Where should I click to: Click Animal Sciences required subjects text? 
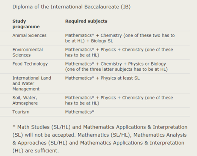[x=120, y=38]
